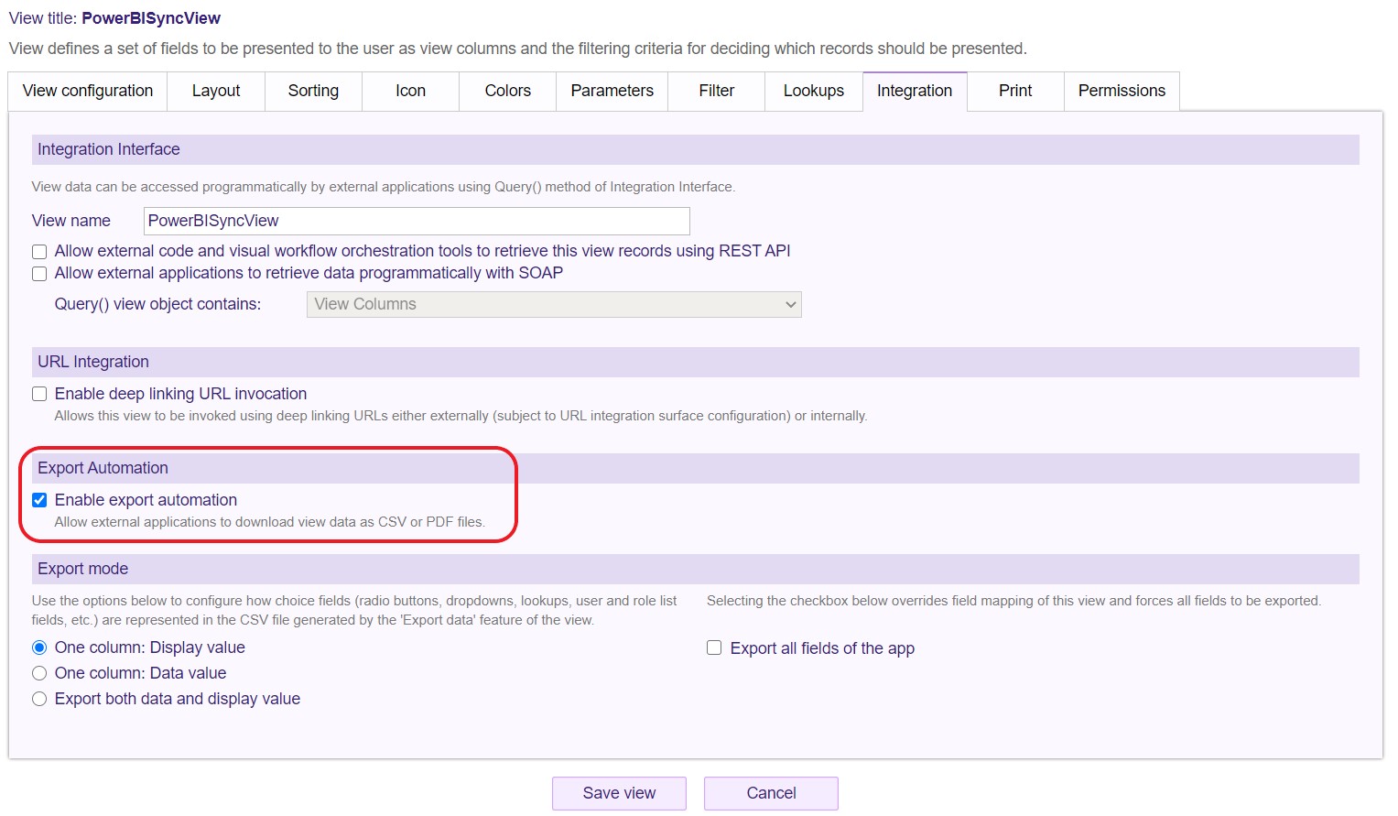Choose Export both data and display value

[39, 699]
